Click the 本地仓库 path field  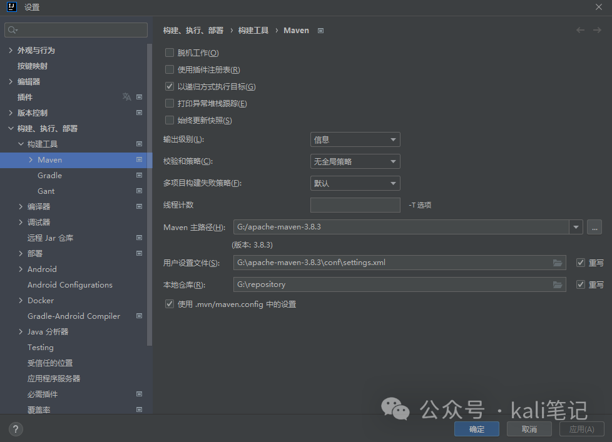click(400, 284)
